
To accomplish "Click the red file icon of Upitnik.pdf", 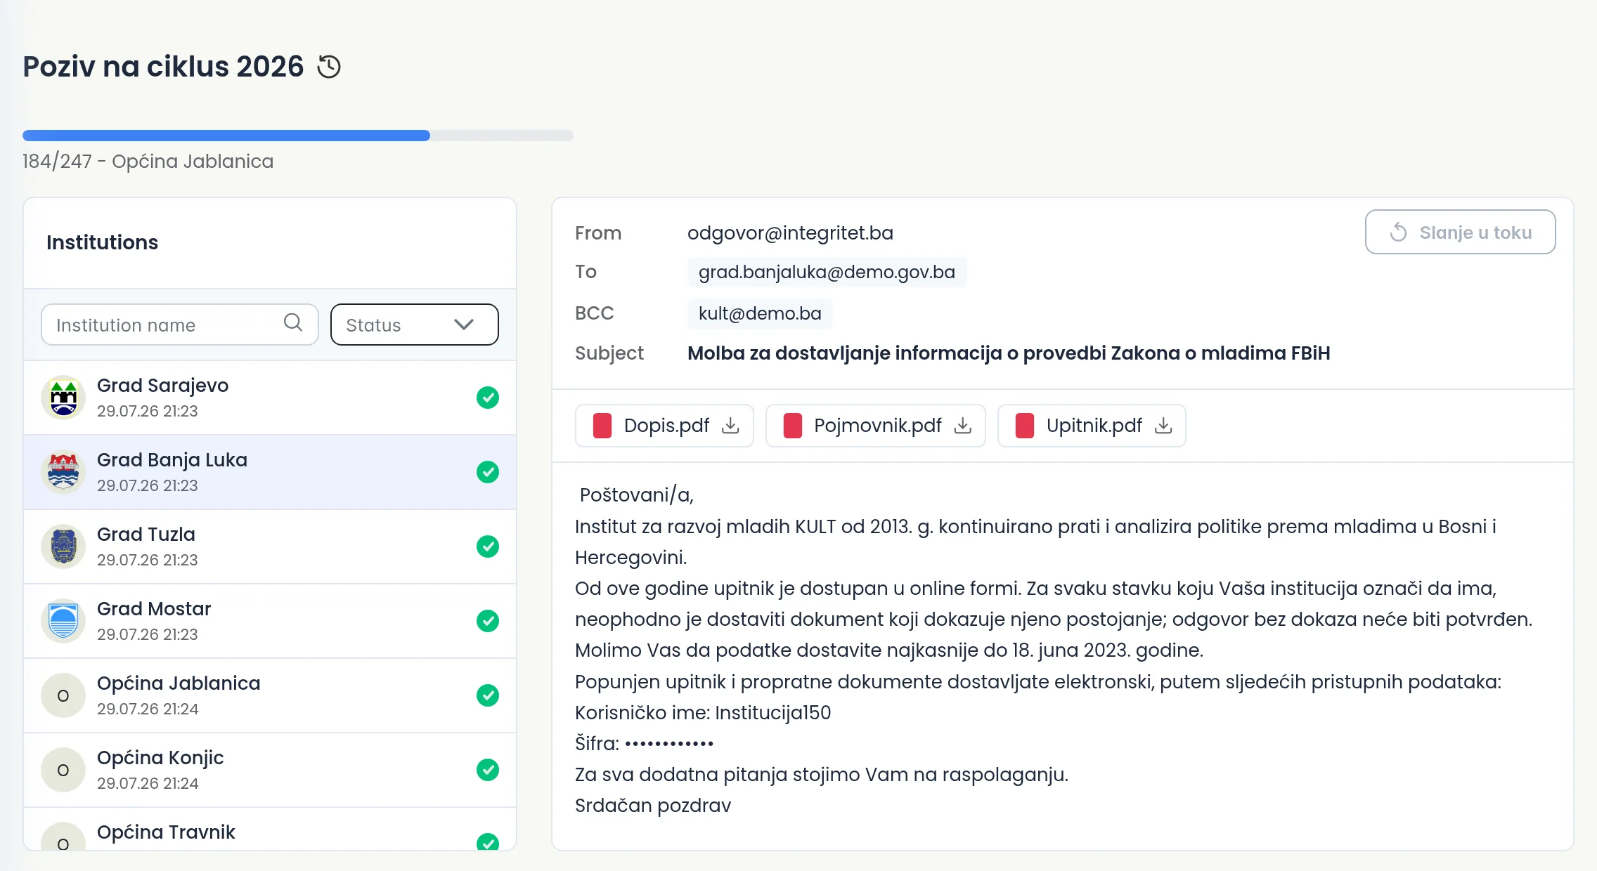I will point(1025,426).
